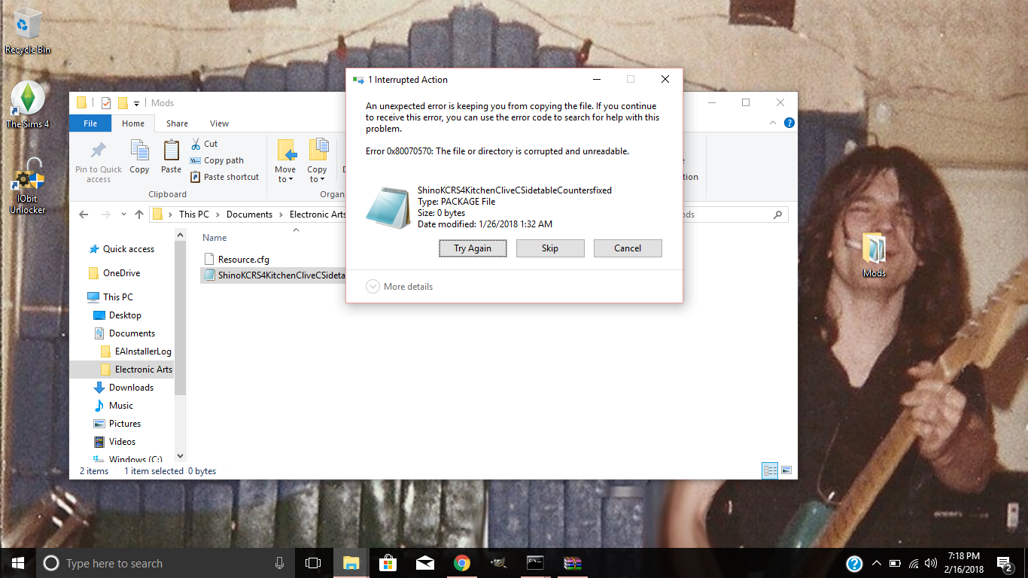
Task: Click the Name column header
Action: click(214, 238)
